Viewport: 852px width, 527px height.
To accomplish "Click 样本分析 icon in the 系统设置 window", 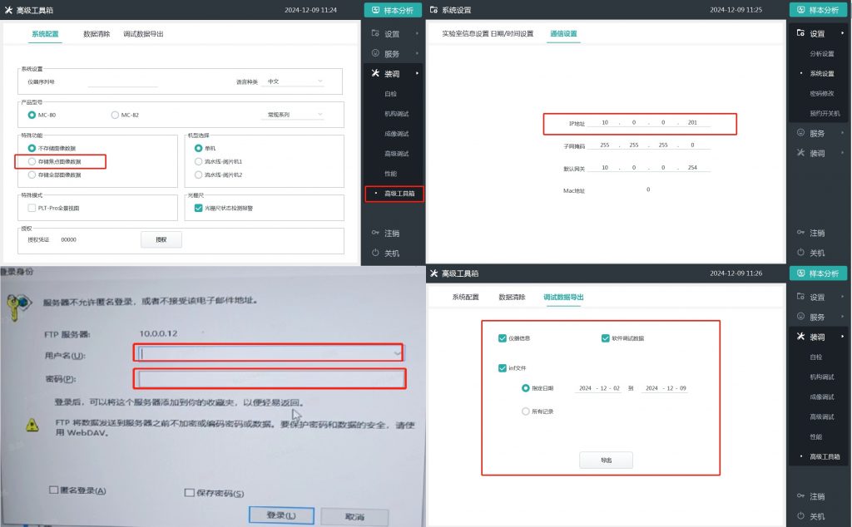I will click(800, 10).
